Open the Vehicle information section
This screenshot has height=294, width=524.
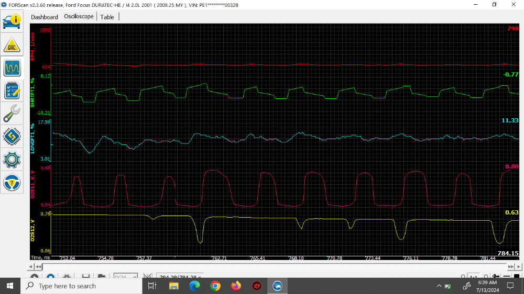[12, 21]
